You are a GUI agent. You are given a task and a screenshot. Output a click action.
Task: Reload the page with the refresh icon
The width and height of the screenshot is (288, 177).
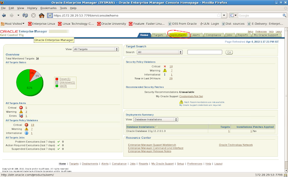point(25,15)
